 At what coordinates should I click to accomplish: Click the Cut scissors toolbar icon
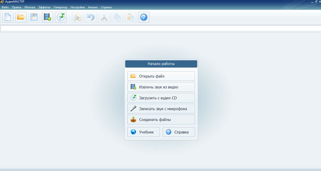104,17
